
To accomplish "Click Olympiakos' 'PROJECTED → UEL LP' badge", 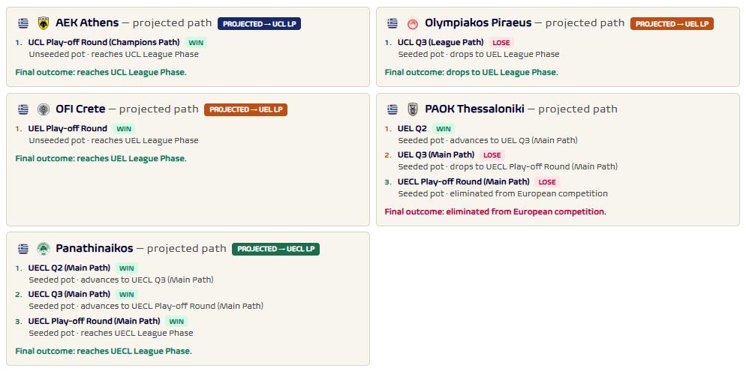I will point(672,24).
